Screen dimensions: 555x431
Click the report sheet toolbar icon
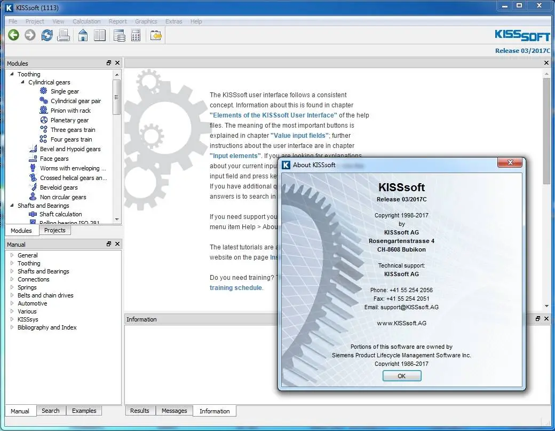pyautogui.click(x=120, y=35)
